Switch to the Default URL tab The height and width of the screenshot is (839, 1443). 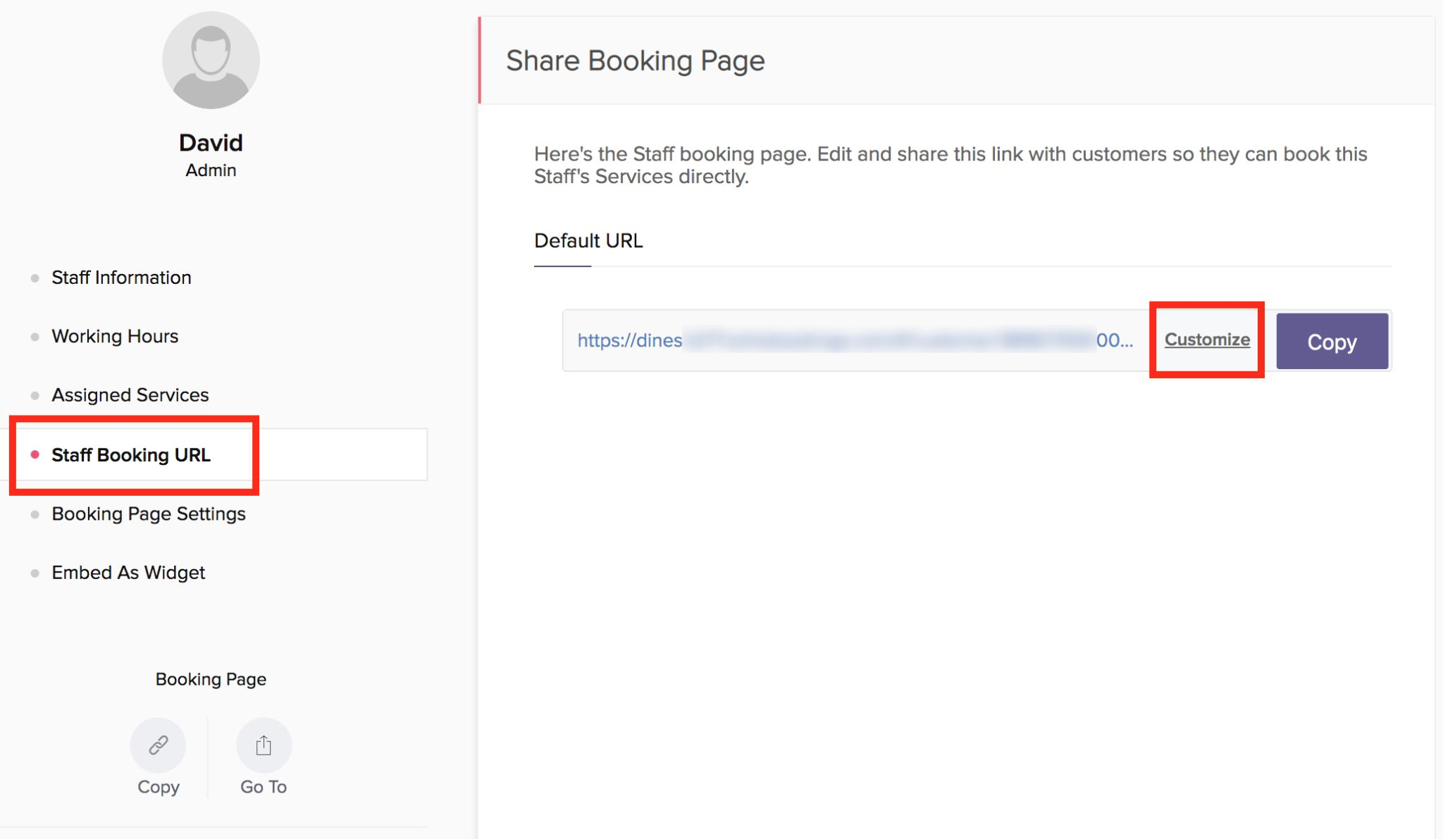click(x=588, y=241)
